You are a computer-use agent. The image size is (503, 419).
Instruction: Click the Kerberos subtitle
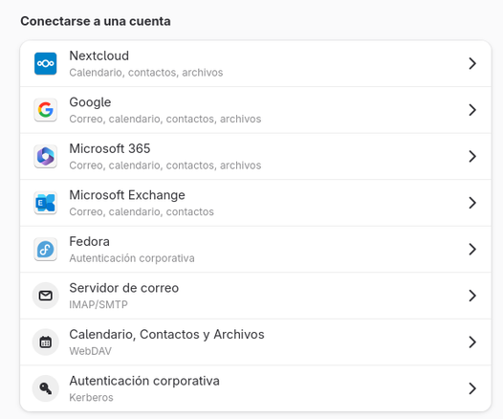coord(91,398)
